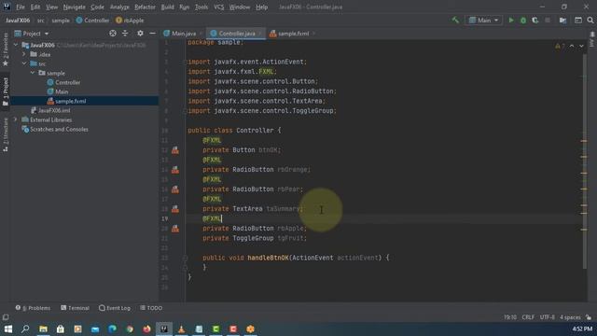Open the Main run configuration dropdown
Image resolution: width=597 pixels, height=336 pixels.
pyautogui.click(x=483, y=21)
